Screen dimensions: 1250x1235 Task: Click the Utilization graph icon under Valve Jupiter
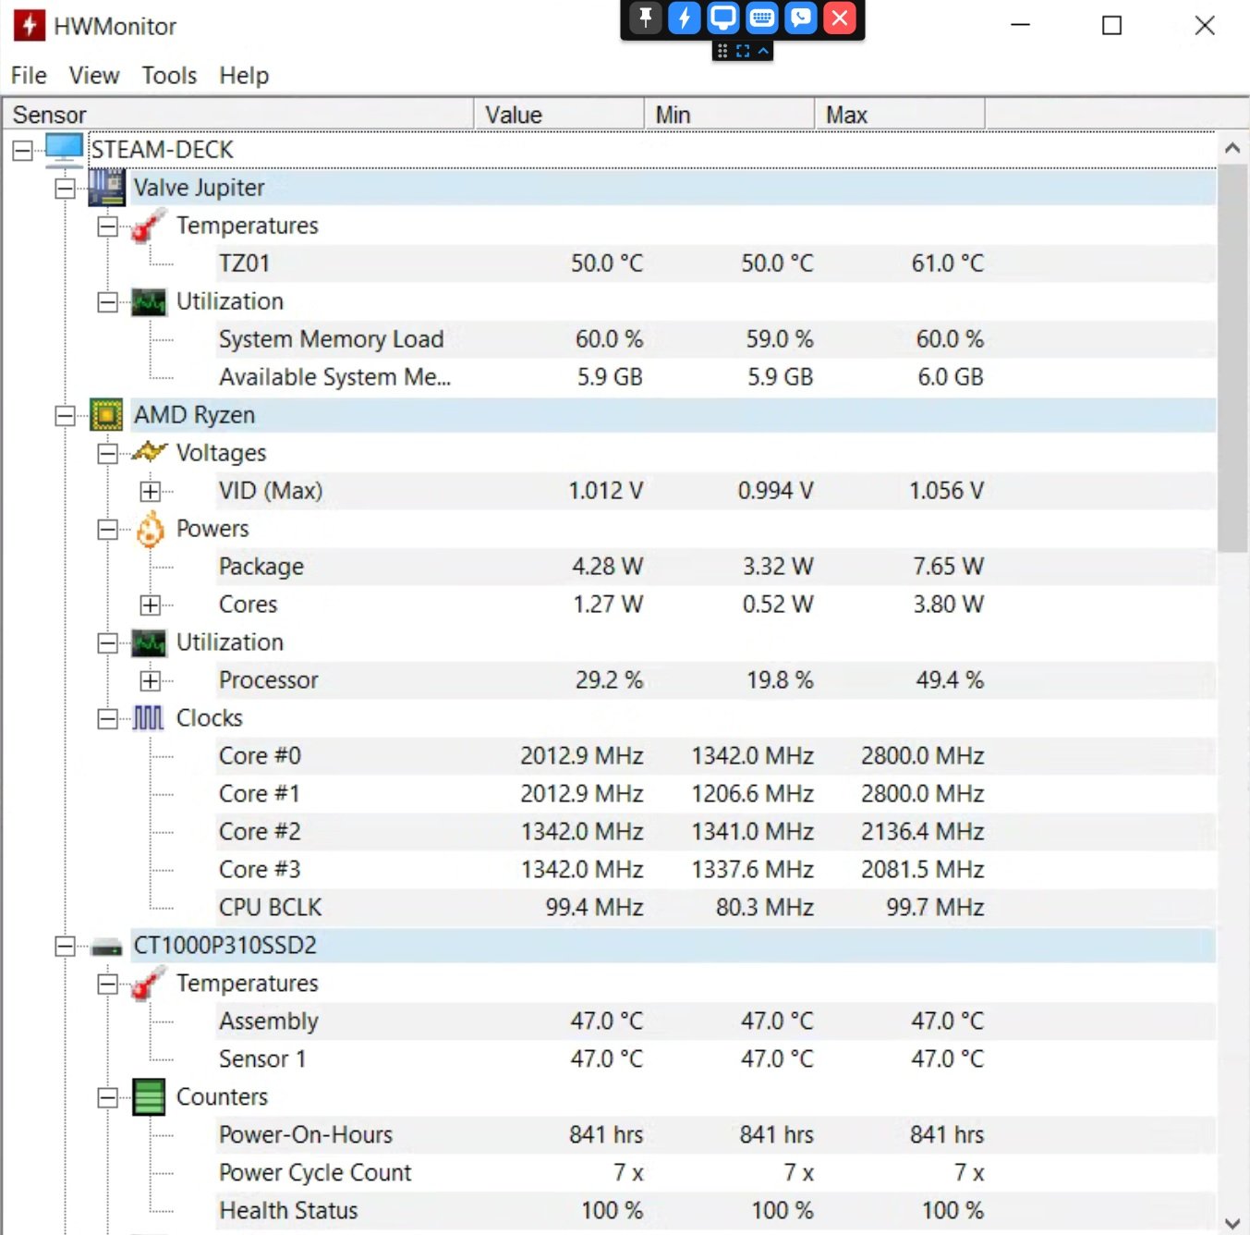pyautogui.click(x=149, y=301)
